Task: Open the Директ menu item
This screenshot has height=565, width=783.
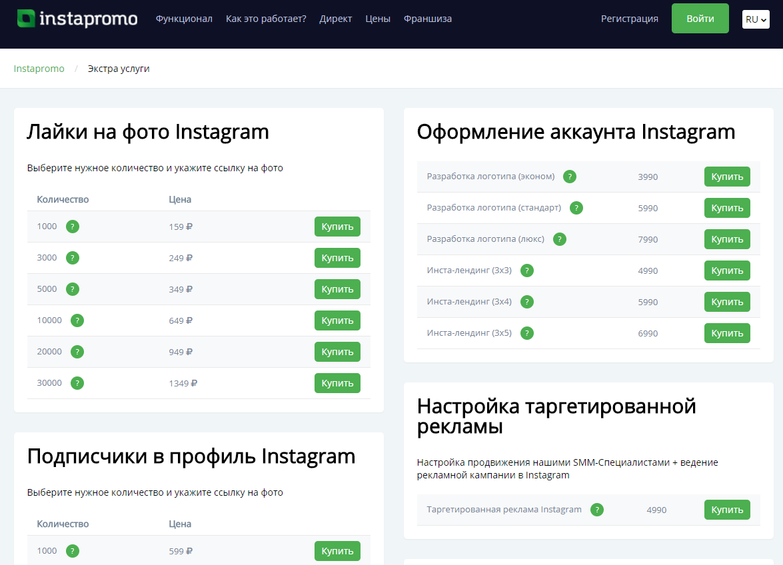Action: point(336,19)
